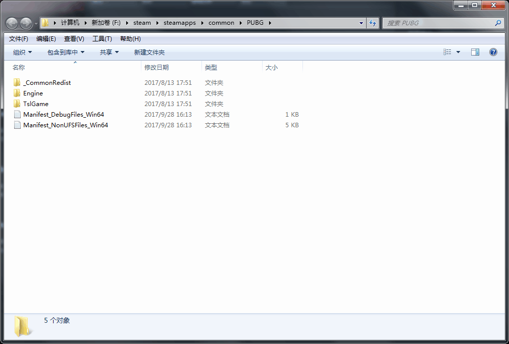
Task: Click 文本文档 type of Manifest_DebugFiles_Win64
Action: pos(217,114)
